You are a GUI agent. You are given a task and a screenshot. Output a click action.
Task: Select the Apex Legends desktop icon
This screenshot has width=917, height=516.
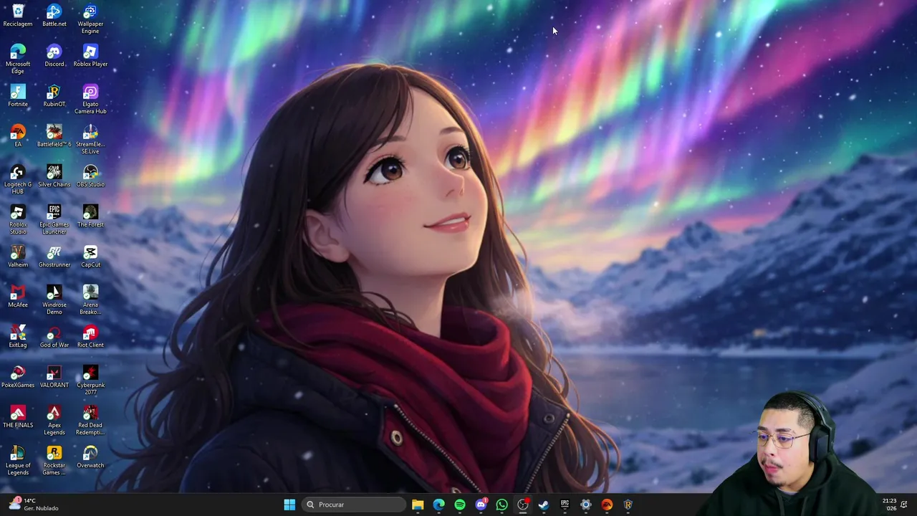(x=54, y=421)
